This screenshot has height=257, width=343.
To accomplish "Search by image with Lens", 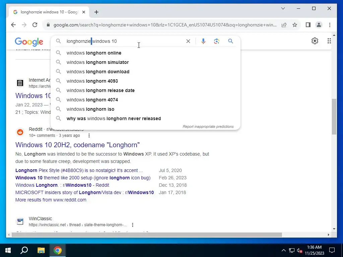I will click(x=217, y=41).
